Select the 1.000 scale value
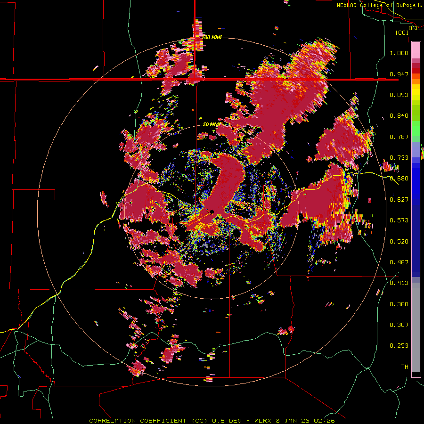This screenshot has width=424, height=424. pos(399,53)
